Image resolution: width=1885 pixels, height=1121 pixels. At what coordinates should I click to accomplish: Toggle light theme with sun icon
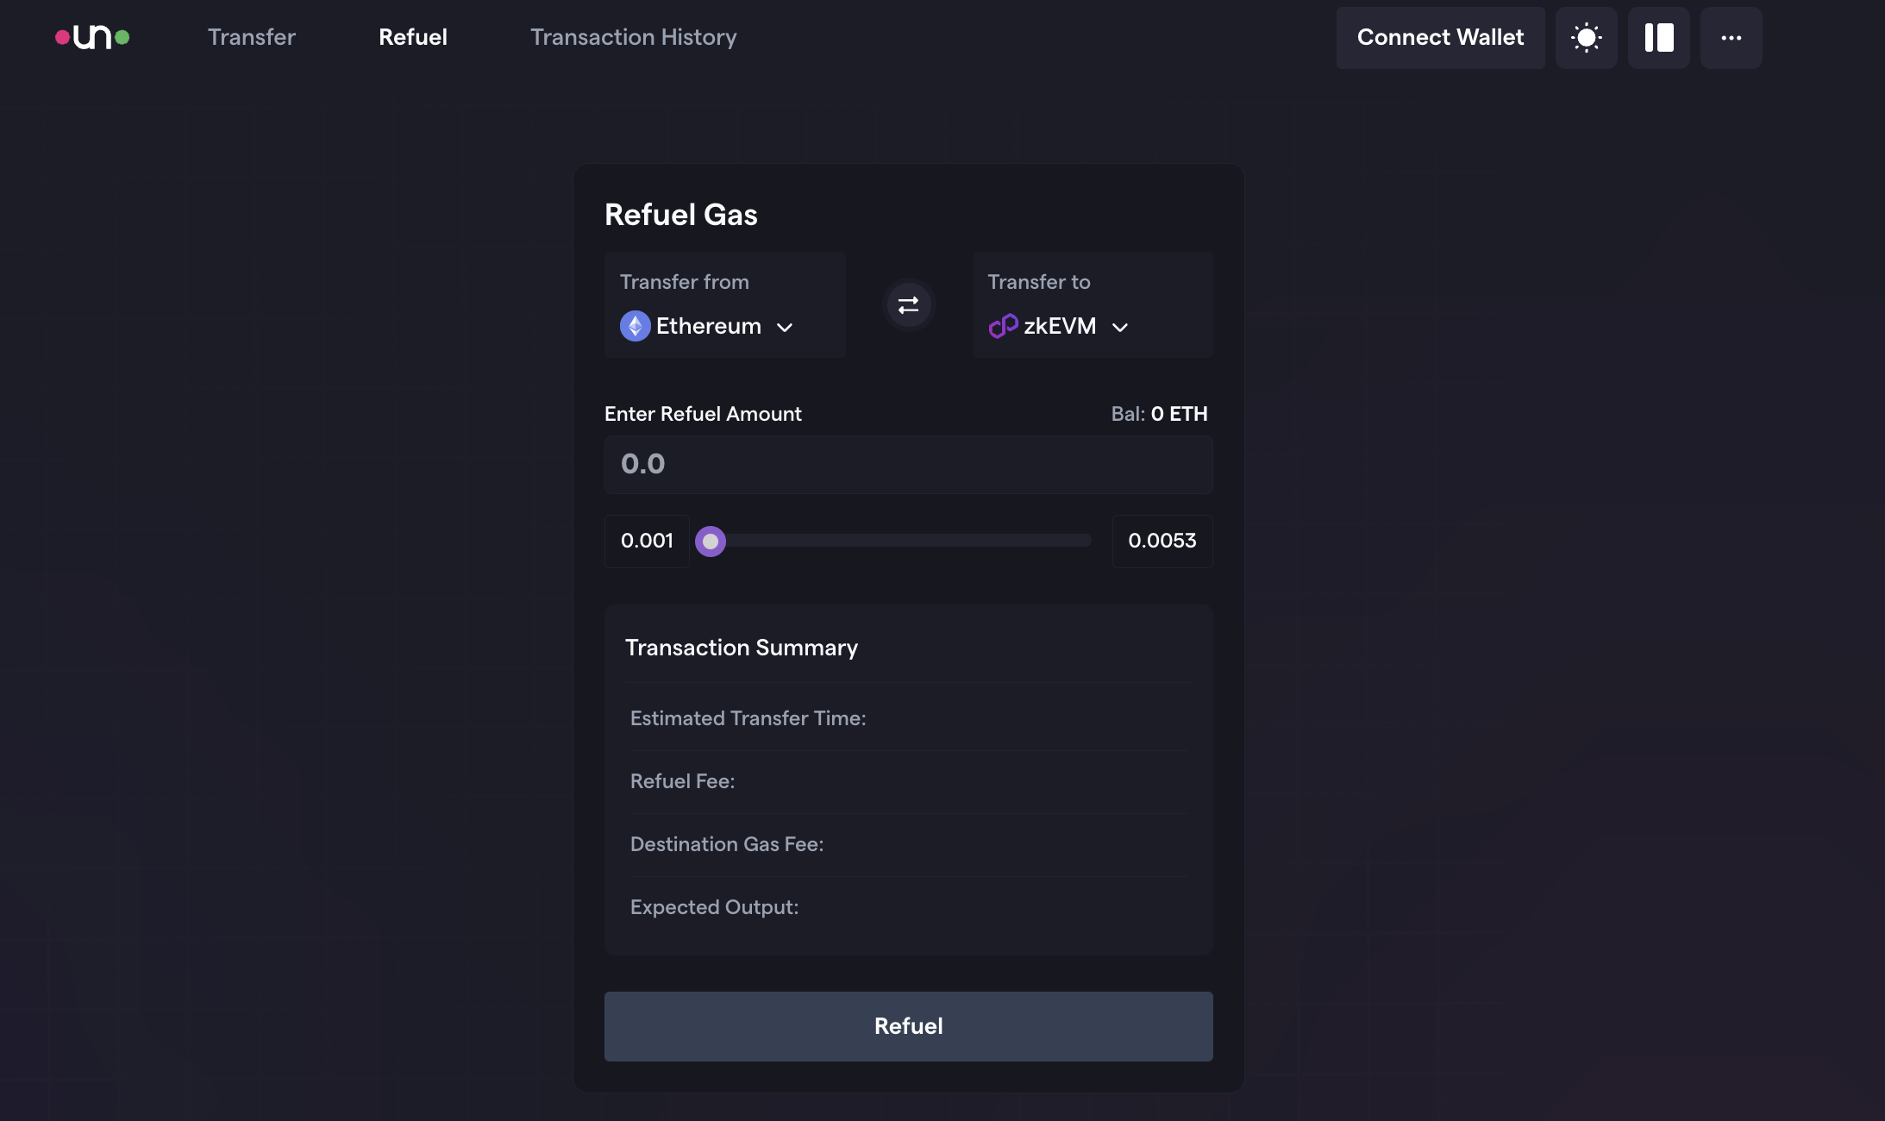(1586, 38)
